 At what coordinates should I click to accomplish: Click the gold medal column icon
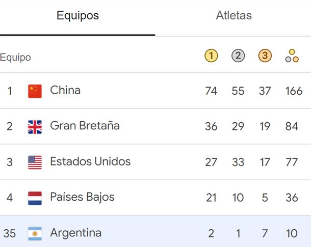[211, 56]
